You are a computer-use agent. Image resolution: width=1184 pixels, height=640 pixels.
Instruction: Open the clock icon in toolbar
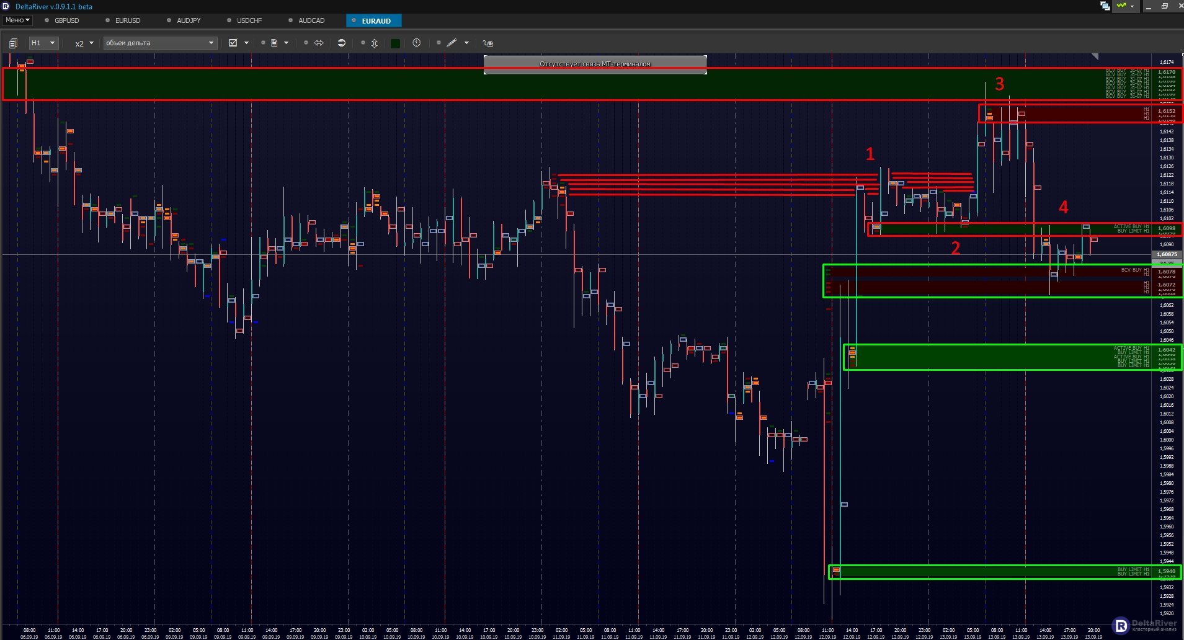[x=416, y=43]
